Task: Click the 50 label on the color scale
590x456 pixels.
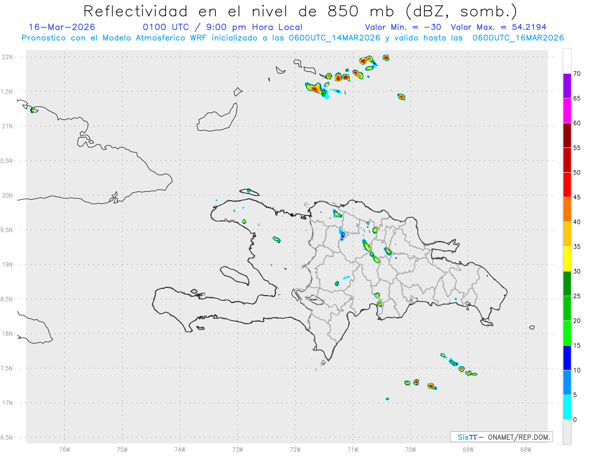Action: (x=577, y=173)
